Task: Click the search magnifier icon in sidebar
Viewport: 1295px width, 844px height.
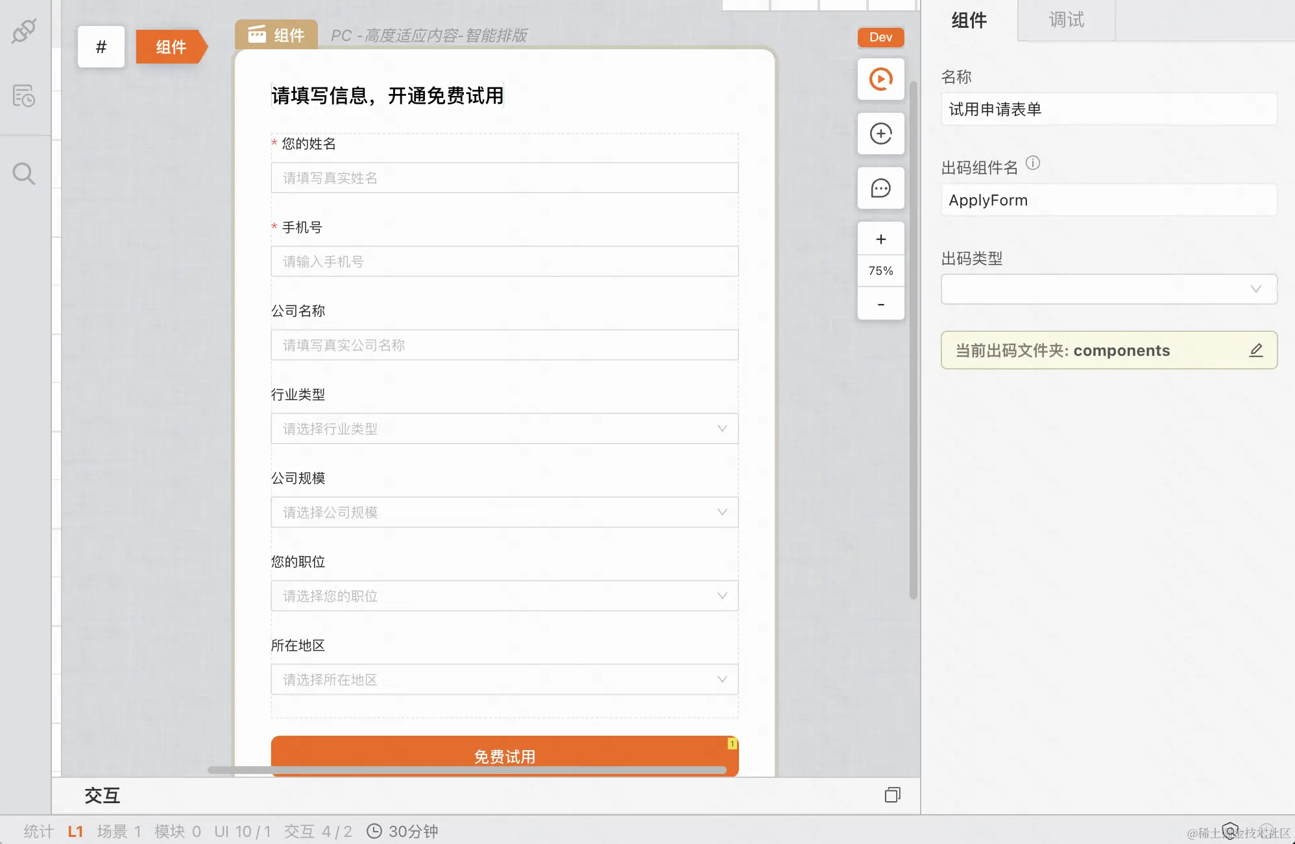Action: 24,173
